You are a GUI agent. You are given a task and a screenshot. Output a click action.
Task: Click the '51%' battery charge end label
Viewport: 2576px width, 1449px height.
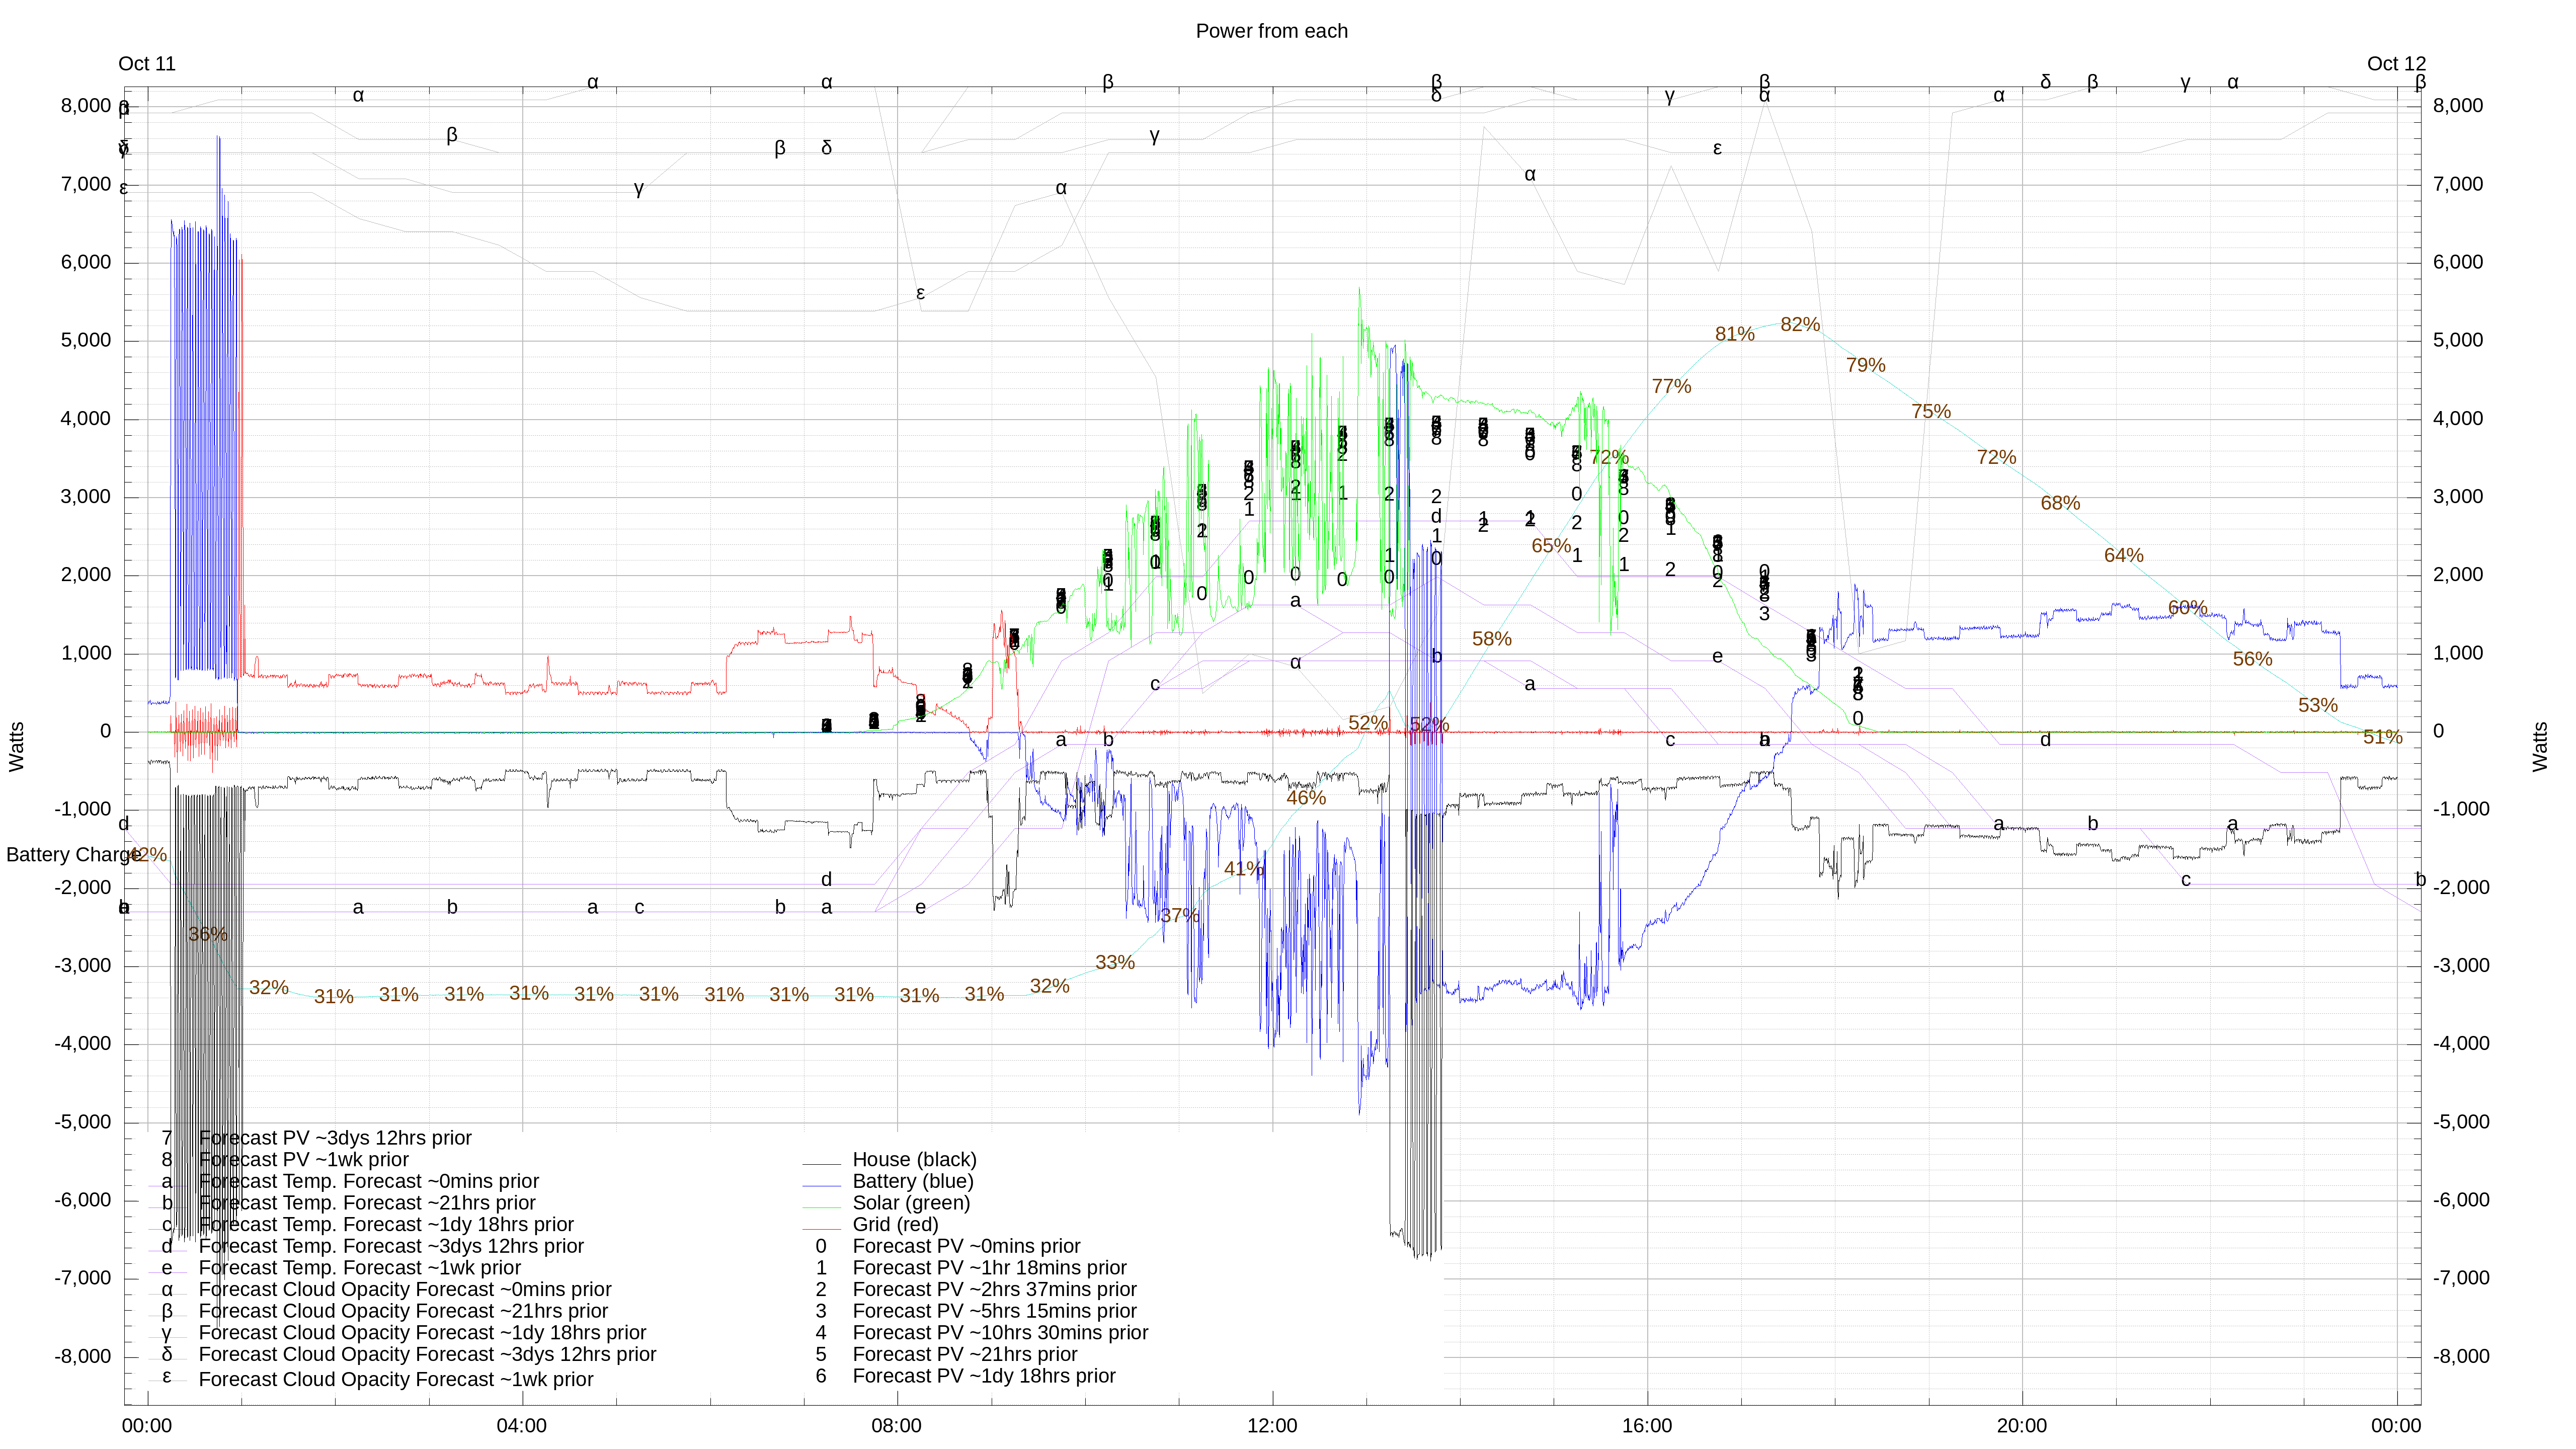pos(2383,737)
